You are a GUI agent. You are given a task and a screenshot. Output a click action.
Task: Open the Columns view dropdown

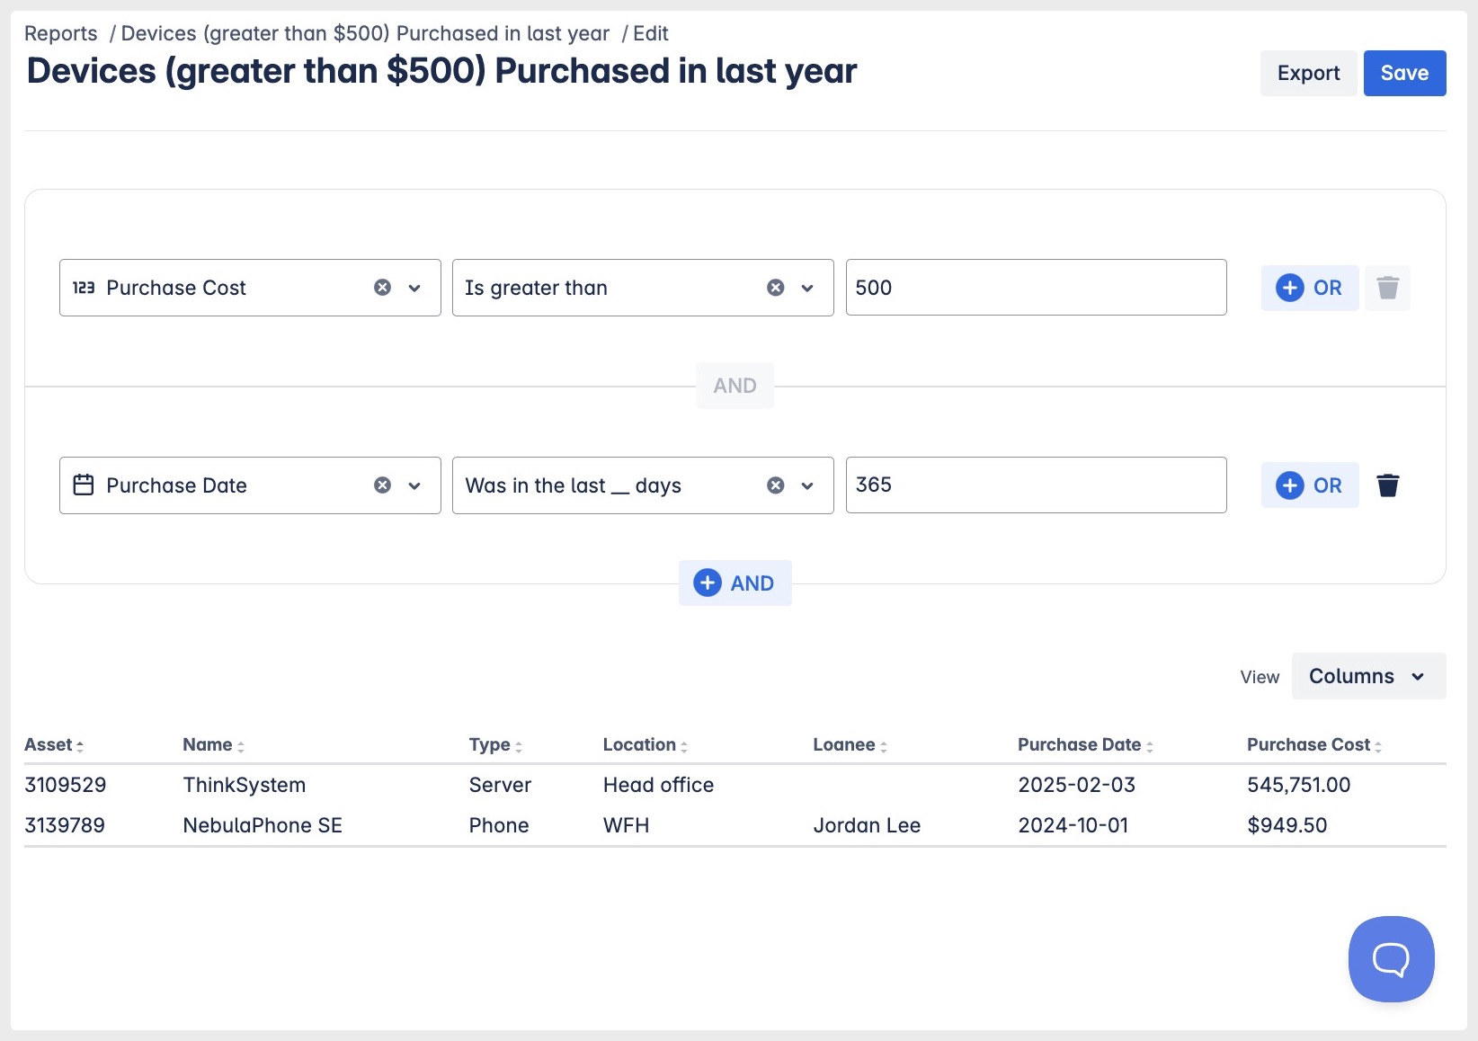(1367, 676)
